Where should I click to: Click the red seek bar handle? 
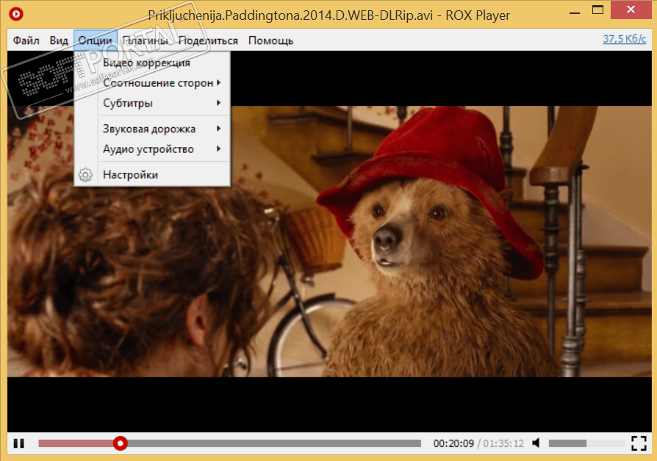(x=121, y=443)
